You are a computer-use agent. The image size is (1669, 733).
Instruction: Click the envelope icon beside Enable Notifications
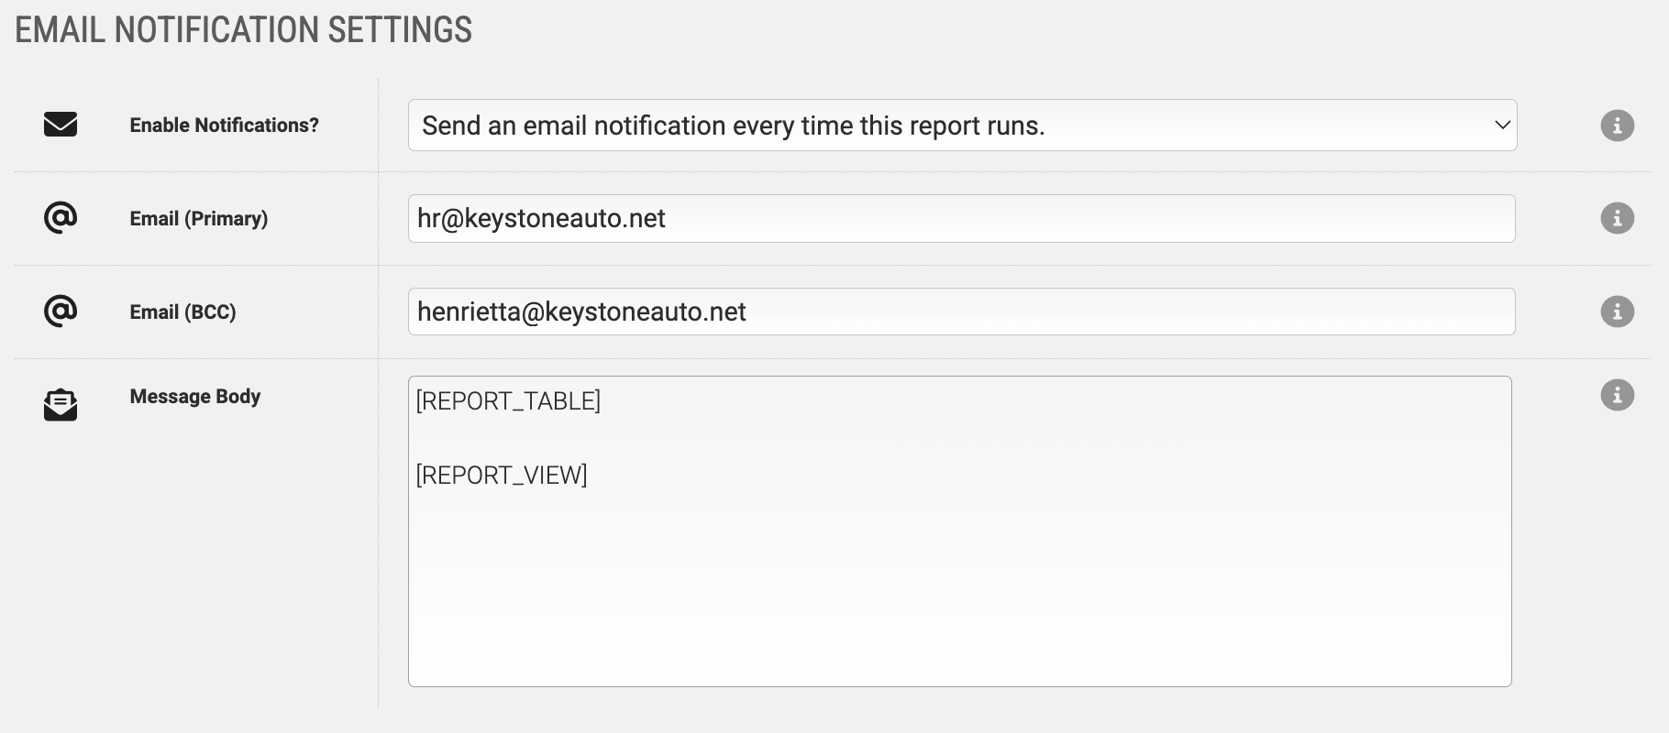(61, 125)
